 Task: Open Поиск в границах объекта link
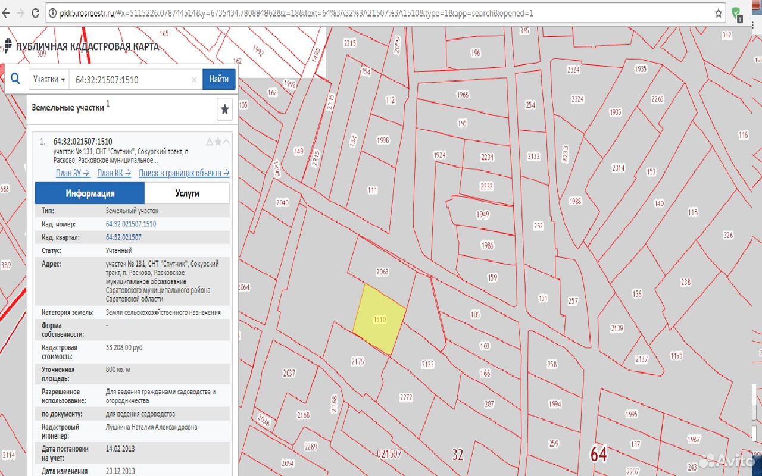pyautogui.click(x=184, y=173)
